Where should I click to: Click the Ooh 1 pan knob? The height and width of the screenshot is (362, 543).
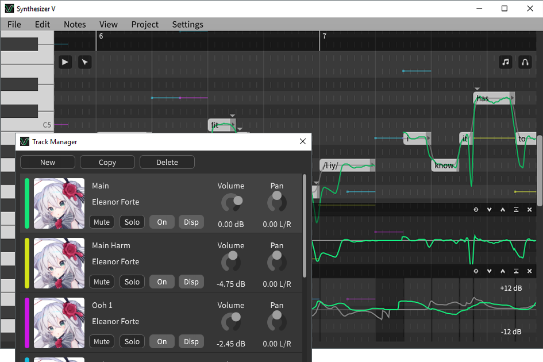[277, 321]
